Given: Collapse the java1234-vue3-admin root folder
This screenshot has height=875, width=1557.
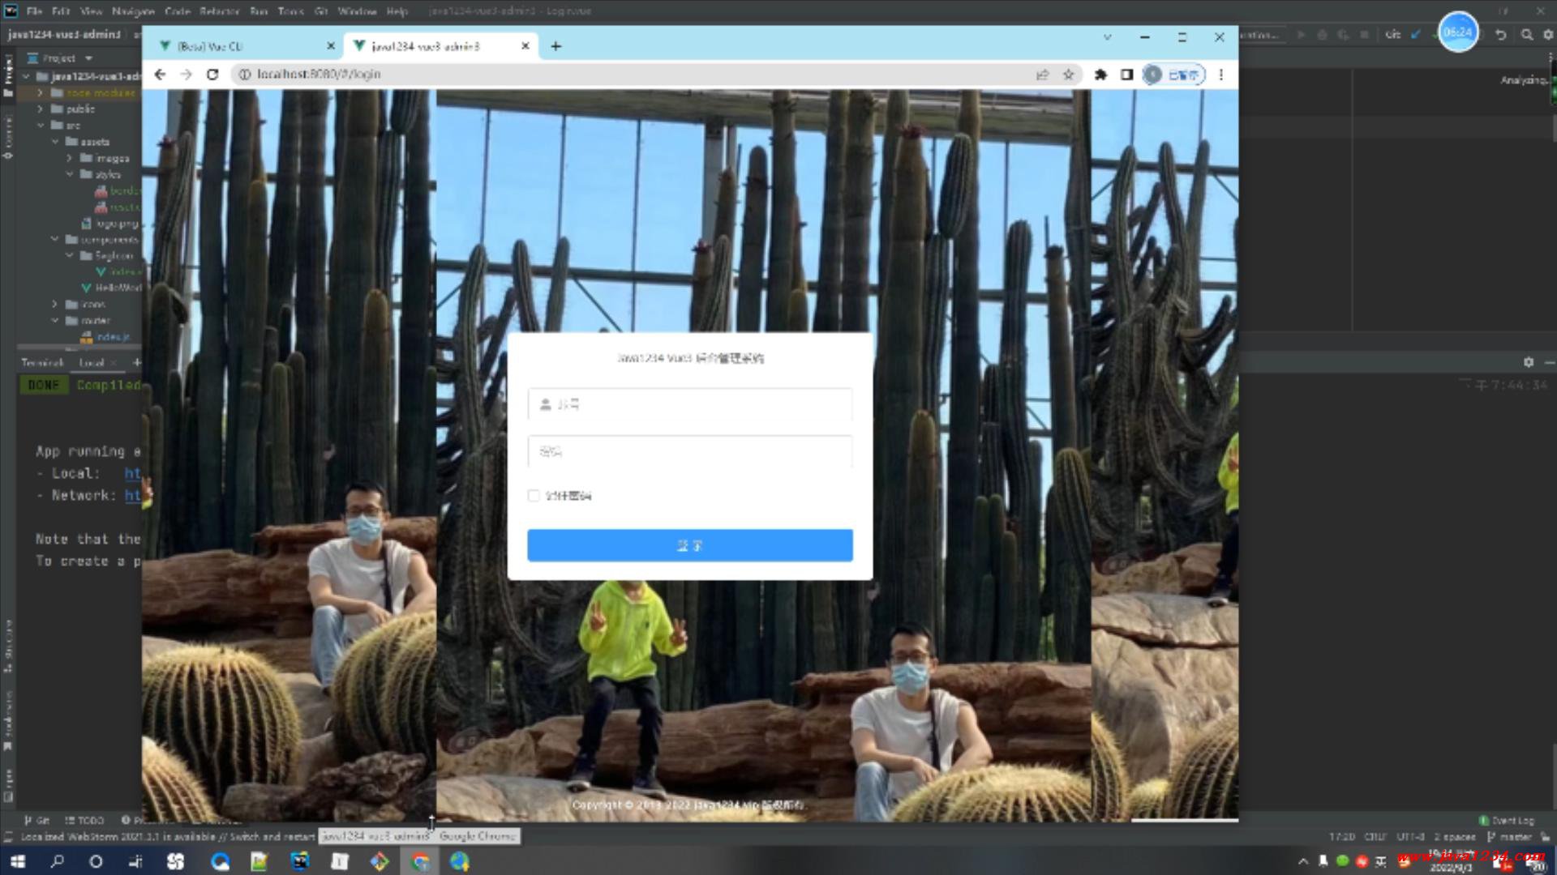Looking at the screenshot, I should tap(26, 76).
